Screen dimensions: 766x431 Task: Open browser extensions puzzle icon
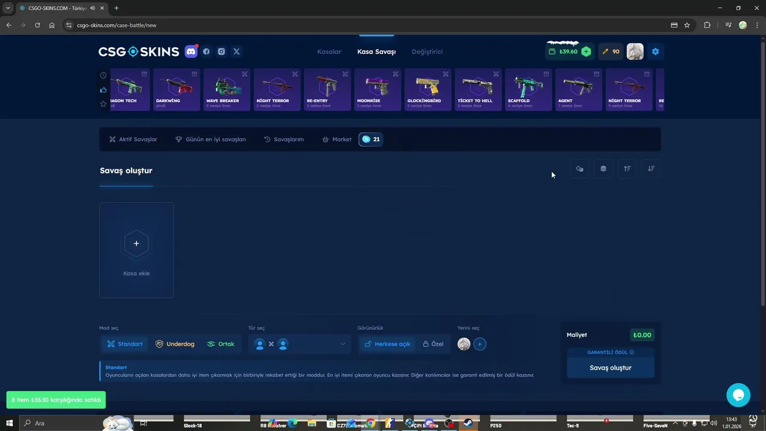[707, 25]
